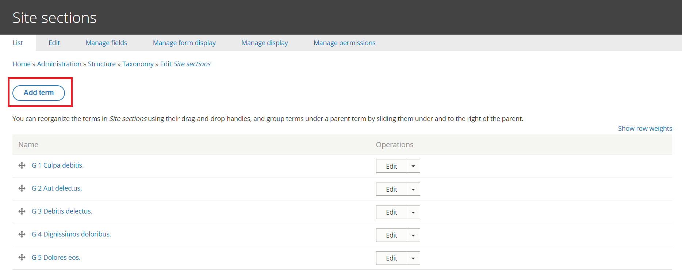Open operations arrow for G 4 Dignissimos doloribus
Viewport: 682px width, 270px height.
pos(413,235)
